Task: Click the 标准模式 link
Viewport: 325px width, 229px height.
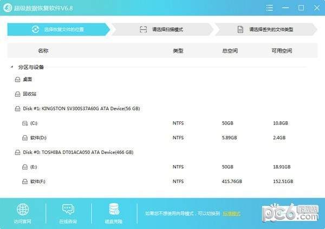Action: coord(232,213)
